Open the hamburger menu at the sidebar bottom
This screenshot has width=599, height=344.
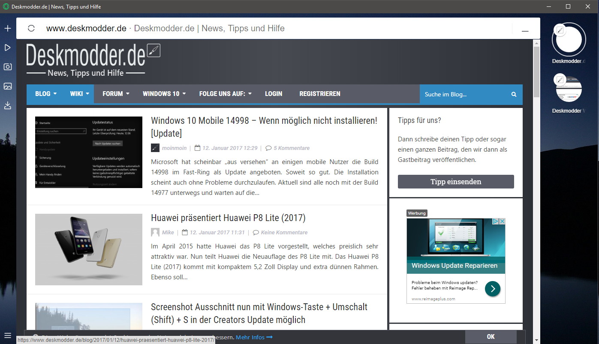pyautogui.click(x=7, y=335)
